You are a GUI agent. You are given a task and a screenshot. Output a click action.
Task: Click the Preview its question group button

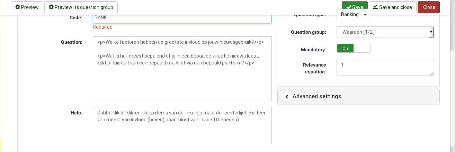(81, 7)
